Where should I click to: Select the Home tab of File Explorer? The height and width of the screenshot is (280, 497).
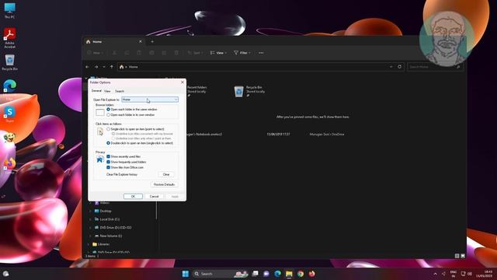[114, 41]
